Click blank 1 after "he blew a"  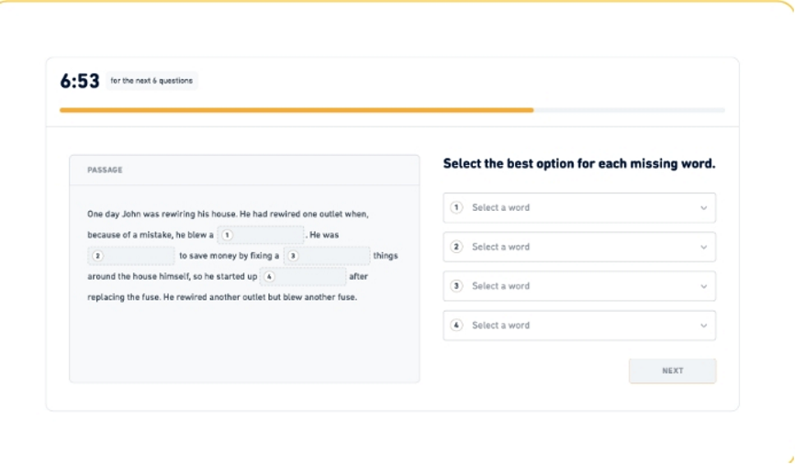[261, 235]
